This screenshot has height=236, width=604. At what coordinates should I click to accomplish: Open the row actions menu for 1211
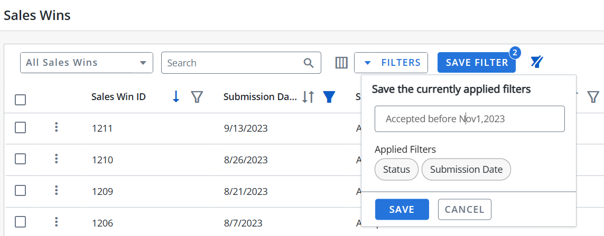[56, 127]
